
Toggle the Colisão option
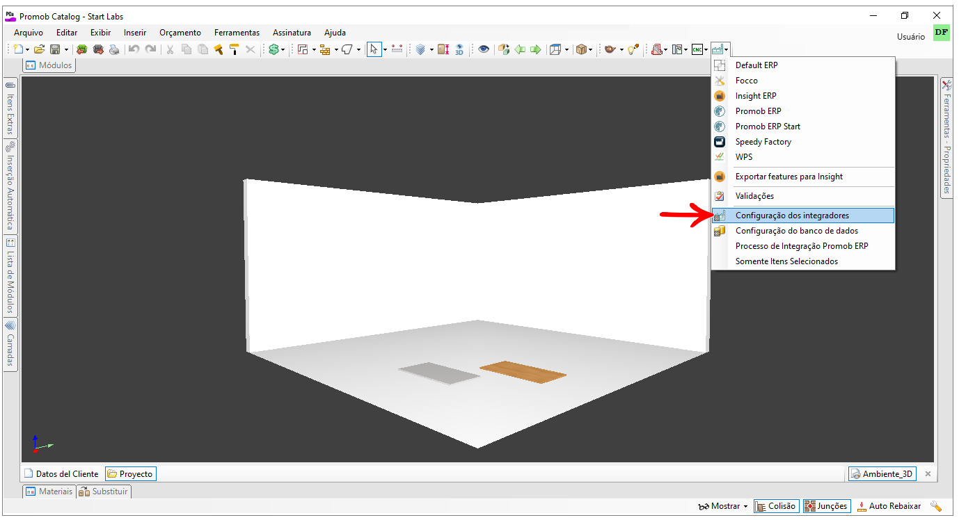click(776, 506)
